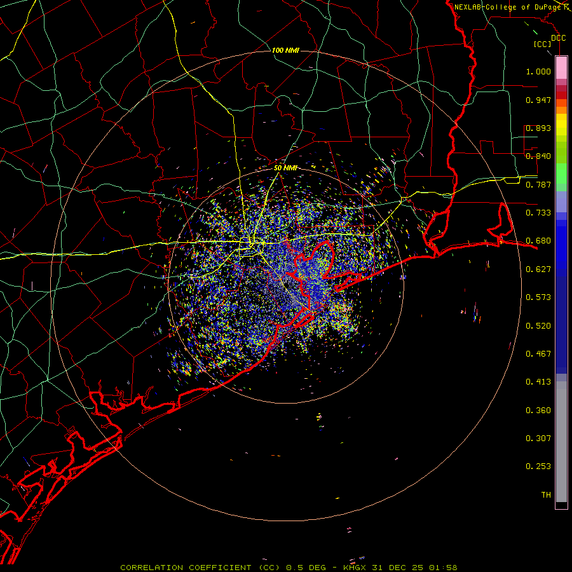Select the 1.000 scale value
The width and height of the screenshot is (572, 572).
point(538,71)
